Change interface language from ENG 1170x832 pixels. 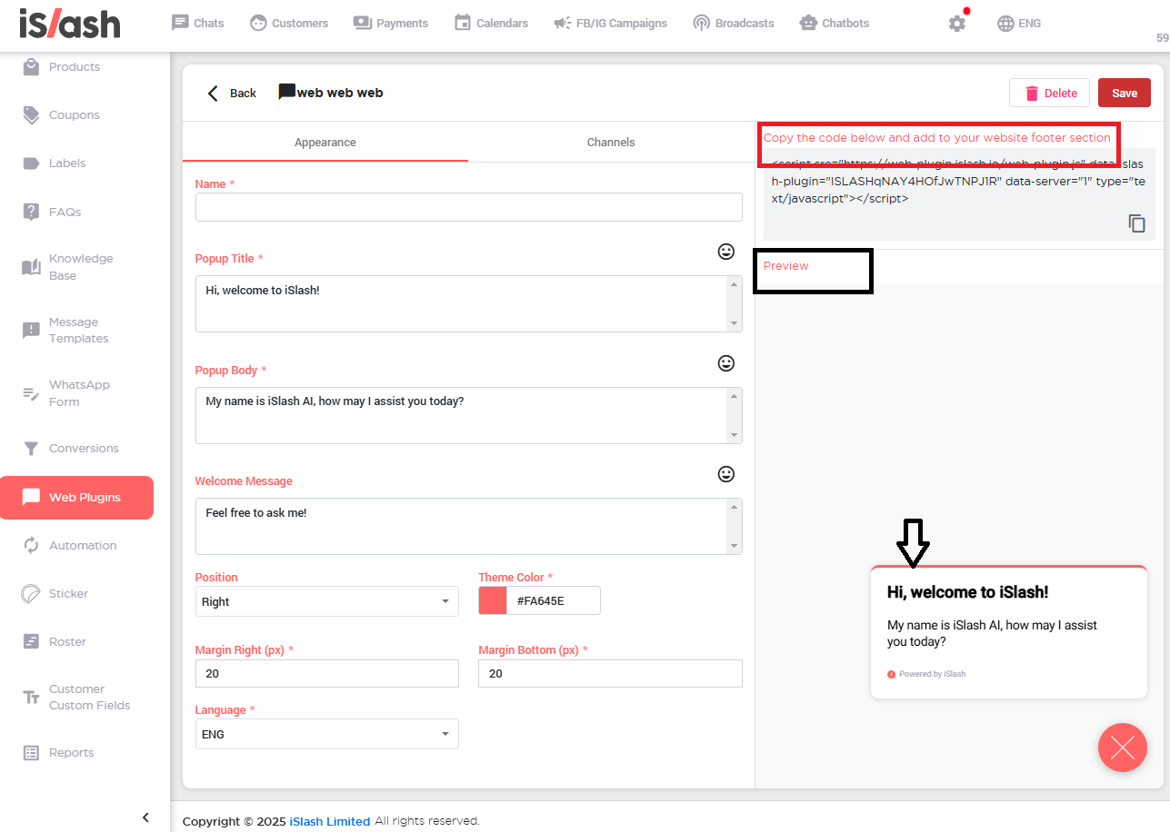[1019, 24]
